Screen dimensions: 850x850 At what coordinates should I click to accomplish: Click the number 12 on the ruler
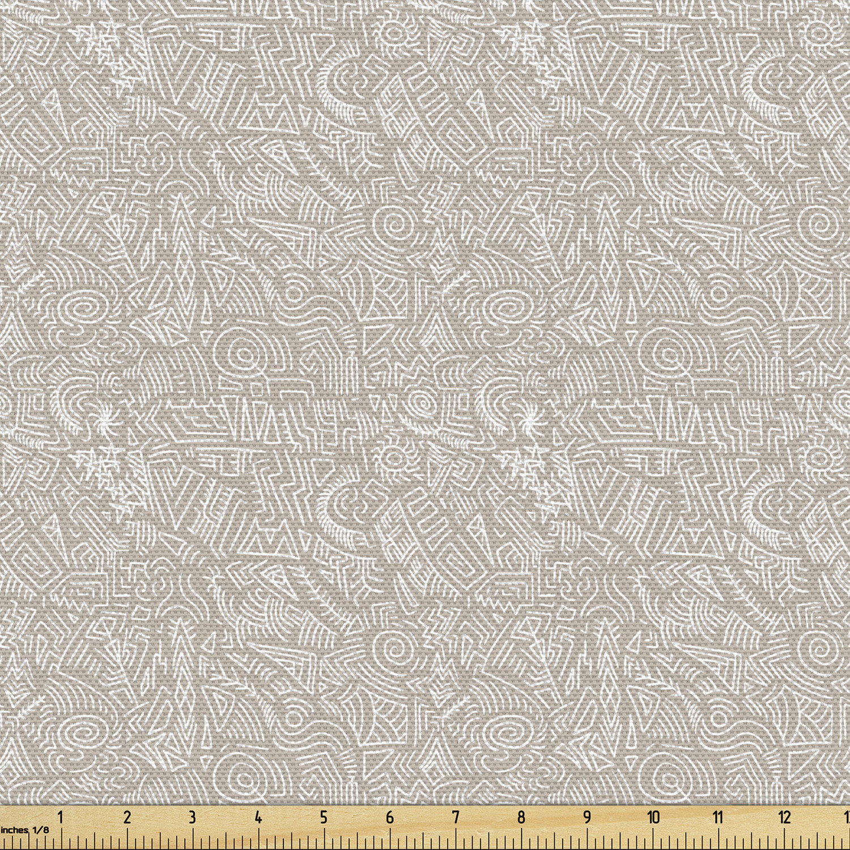click(784, 817)
